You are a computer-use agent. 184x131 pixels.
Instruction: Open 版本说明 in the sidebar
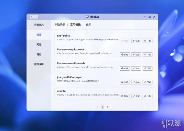[x=39, y=64]
